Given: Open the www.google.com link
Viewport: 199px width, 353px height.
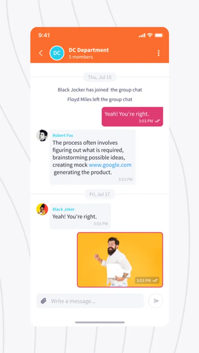Looking at the screenshot, I should 110,165.
